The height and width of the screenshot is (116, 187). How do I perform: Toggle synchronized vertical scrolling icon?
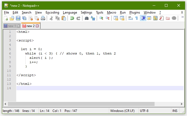pyautogui.click(x=116, y=18)
